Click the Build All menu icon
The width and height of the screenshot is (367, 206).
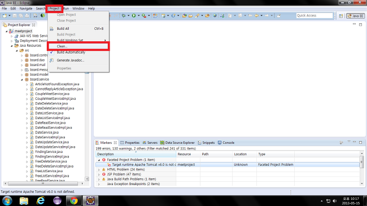[x=51, y=29]
